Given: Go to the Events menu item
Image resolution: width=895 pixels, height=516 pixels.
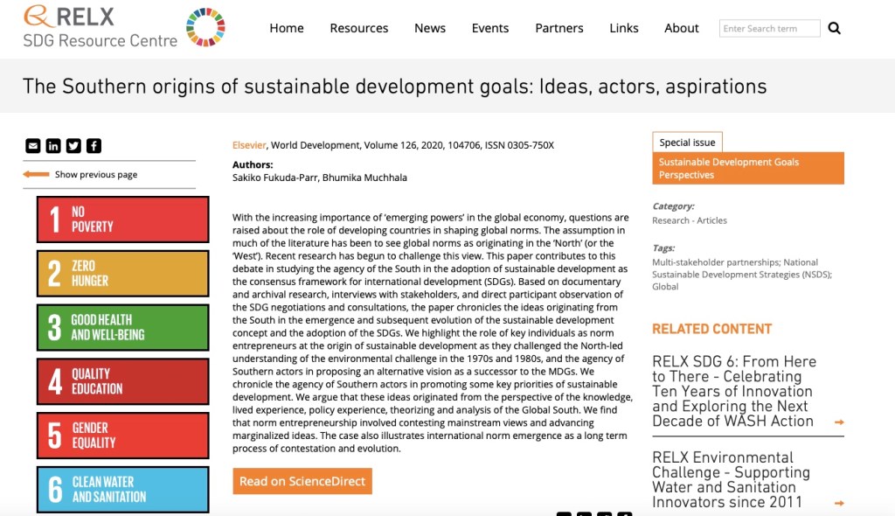Looking at the screenshot, I should click(x=489, y=28).
